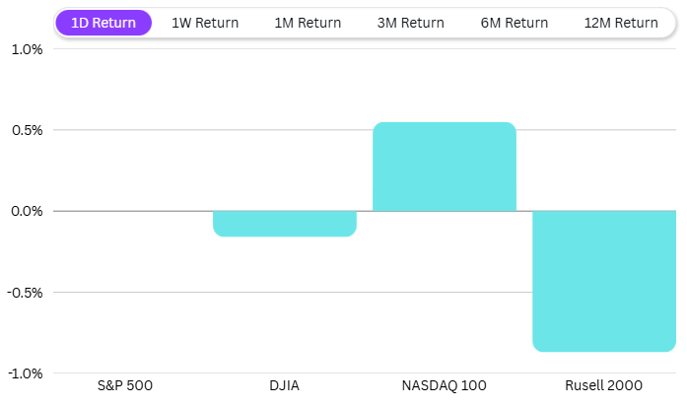Click the 0.5% y-axis label
Screen dimensions: 687x406
coord(26,130)
